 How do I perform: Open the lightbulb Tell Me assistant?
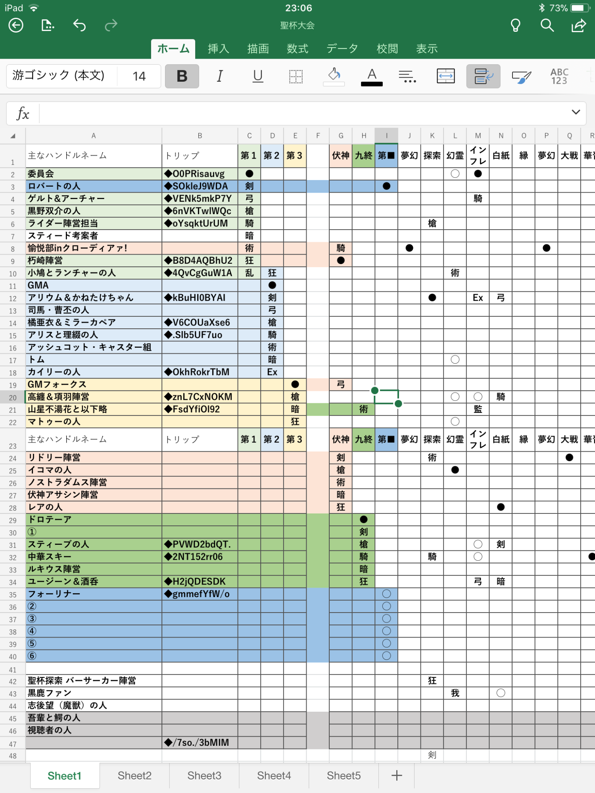click(x=515, y=25)
